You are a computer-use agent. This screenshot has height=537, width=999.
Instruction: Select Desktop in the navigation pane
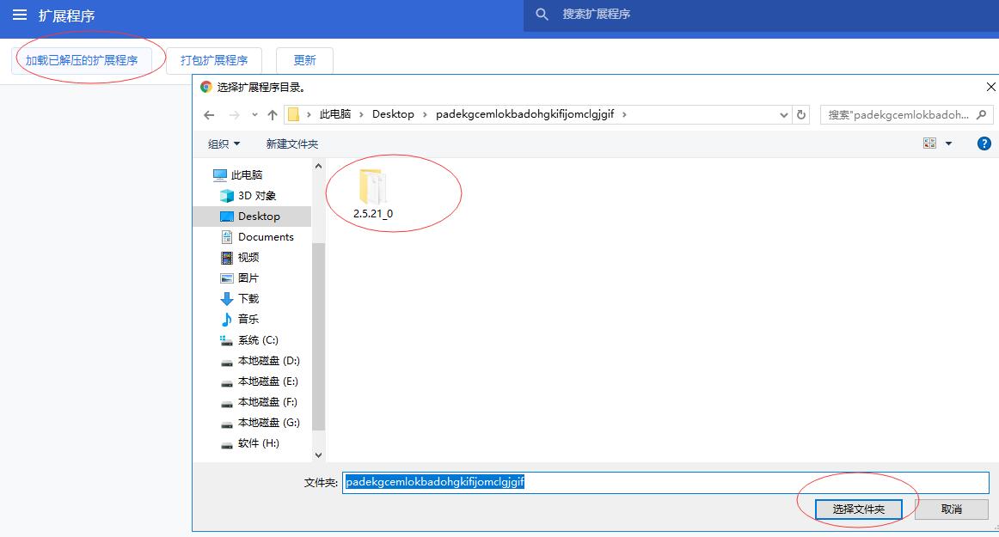click(259, 217)
